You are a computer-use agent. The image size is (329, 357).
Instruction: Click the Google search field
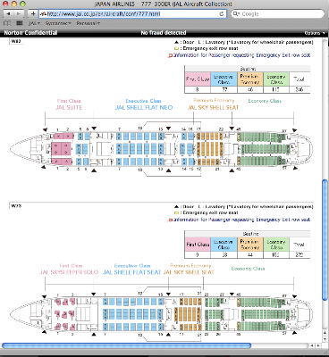[x=277, y=13]
